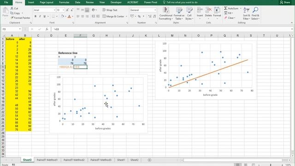This screenshot has height=166, width=295.
Task: Increase font size with larger A
Action: pos(67,10)
